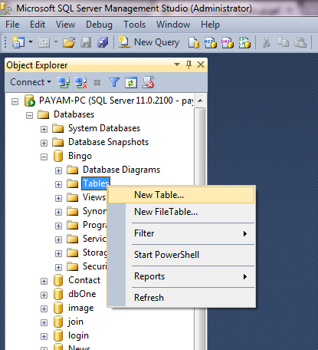Image resolution: width=318 pixels, height=350 pixels.
Task: Click the Database Engine Query icon
Action: [194, 42]
